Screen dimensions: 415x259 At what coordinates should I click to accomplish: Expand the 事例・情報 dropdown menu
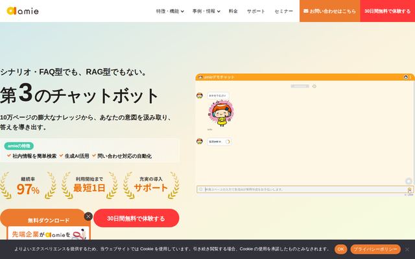click(206, 11)
